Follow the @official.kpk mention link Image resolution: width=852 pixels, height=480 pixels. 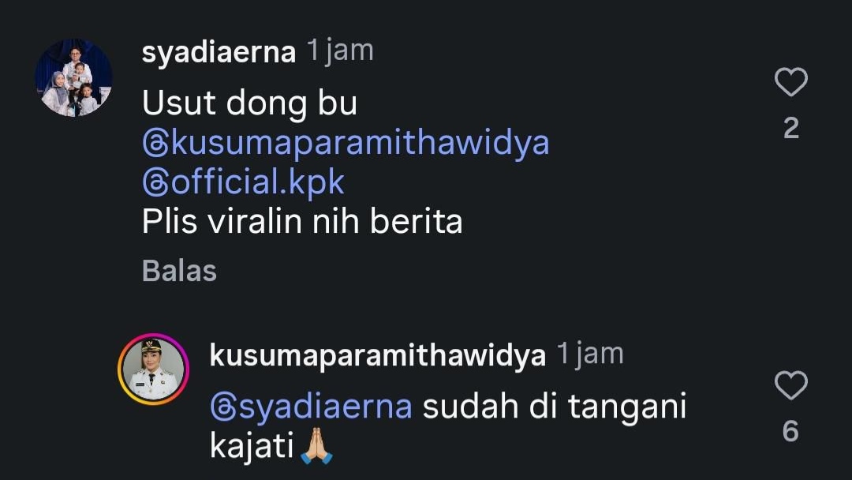[244, 182]
